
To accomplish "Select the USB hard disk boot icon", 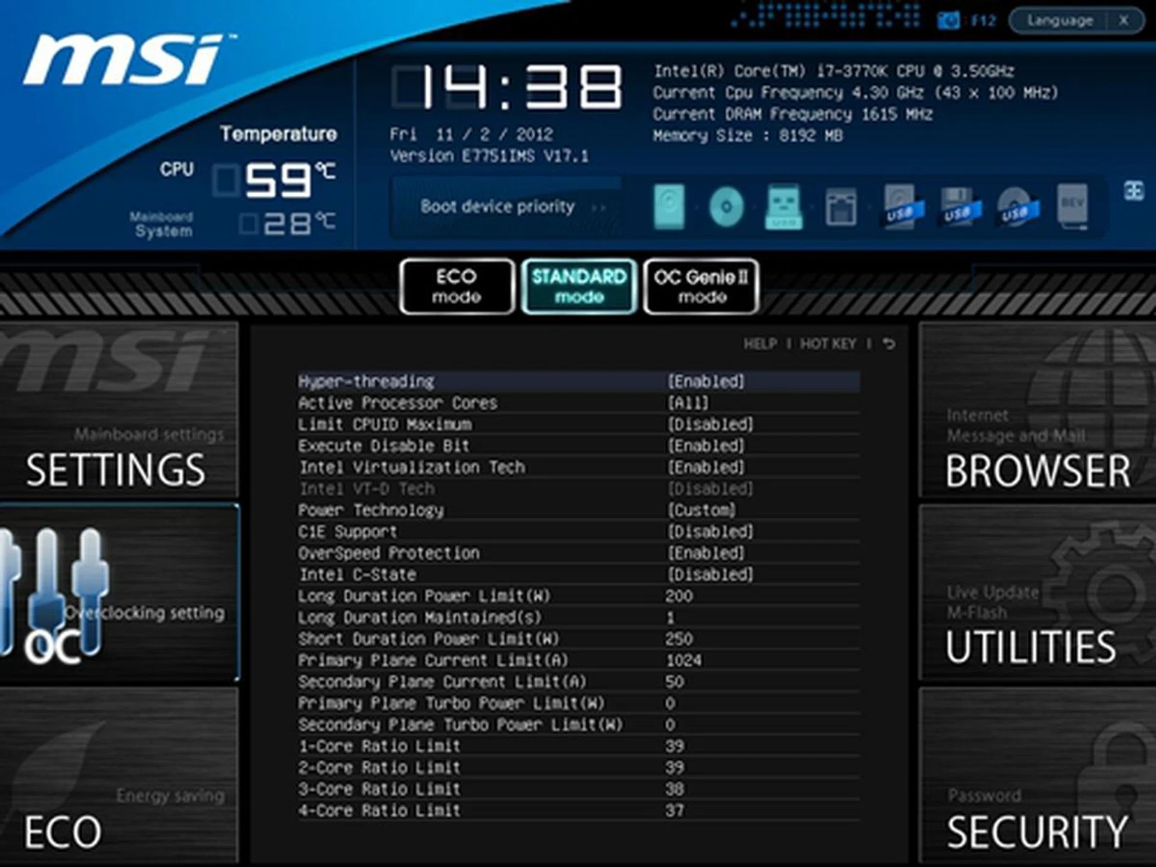I will pos(898,207).
